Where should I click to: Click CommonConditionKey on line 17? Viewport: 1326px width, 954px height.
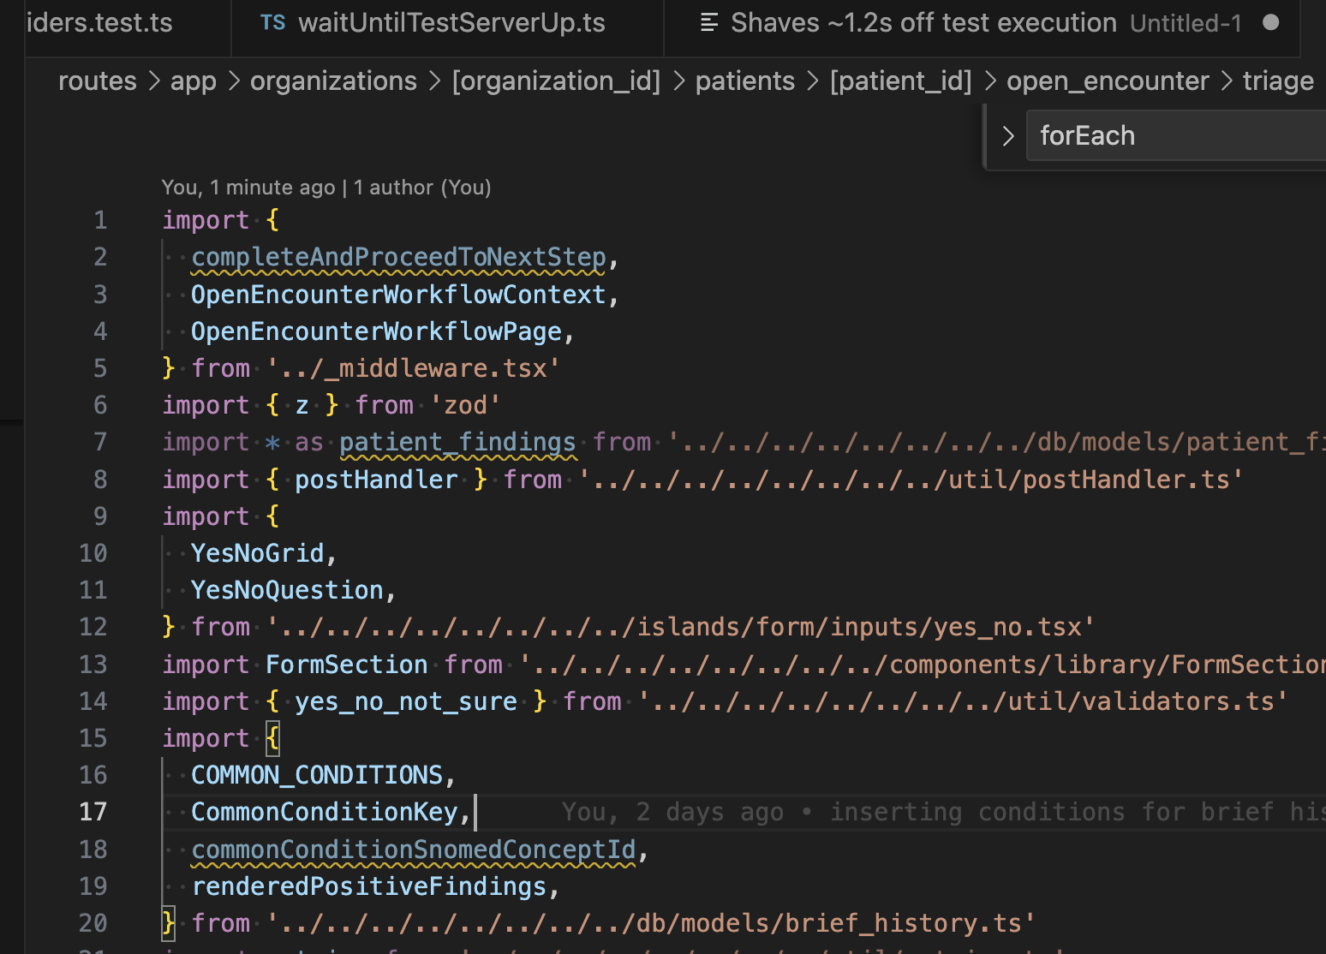point(325,812)
